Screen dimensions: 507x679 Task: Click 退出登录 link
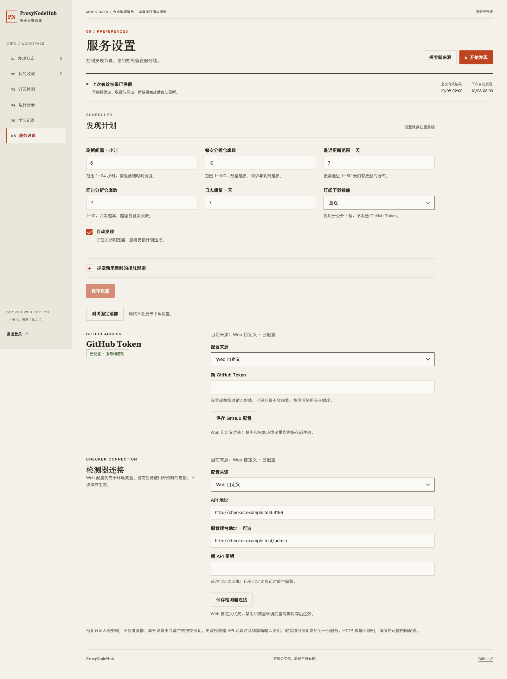pos(17,334)
